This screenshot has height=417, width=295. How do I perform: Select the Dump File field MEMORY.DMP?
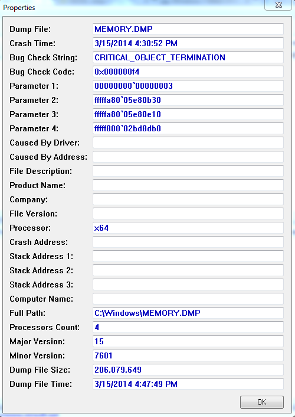(x=188, y=29)
